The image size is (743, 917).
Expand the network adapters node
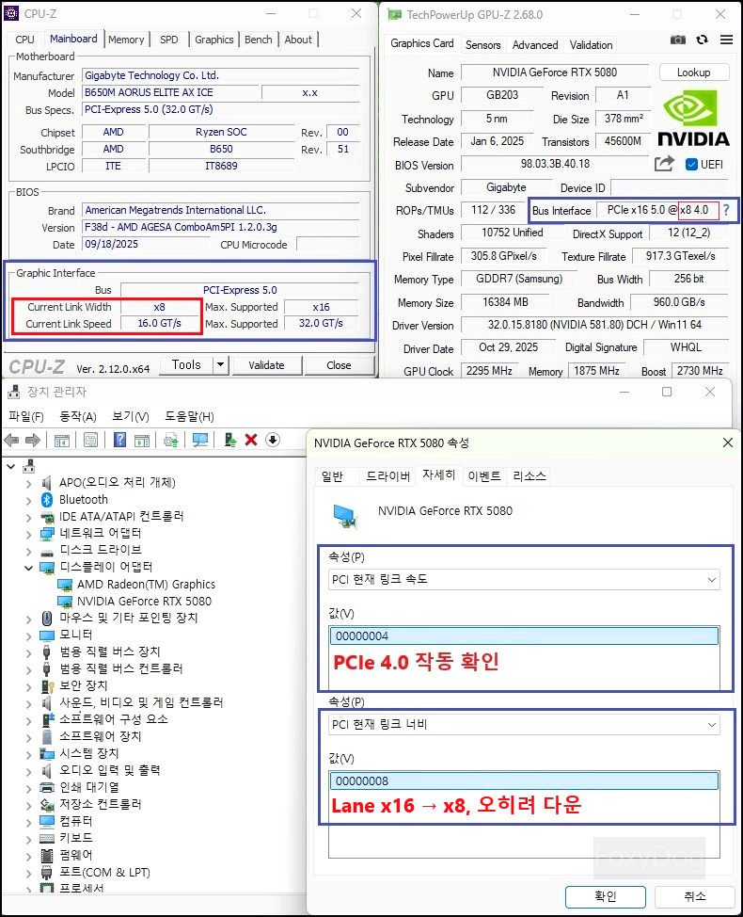pyautogui.click(x=28, y=534)
